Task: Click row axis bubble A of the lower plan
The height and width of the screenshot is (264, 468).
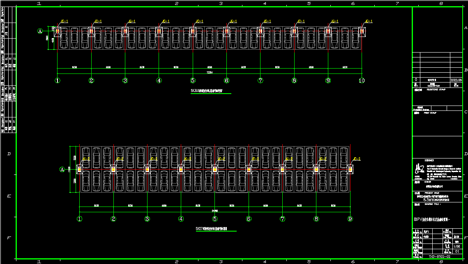Action: click(62, 170)
